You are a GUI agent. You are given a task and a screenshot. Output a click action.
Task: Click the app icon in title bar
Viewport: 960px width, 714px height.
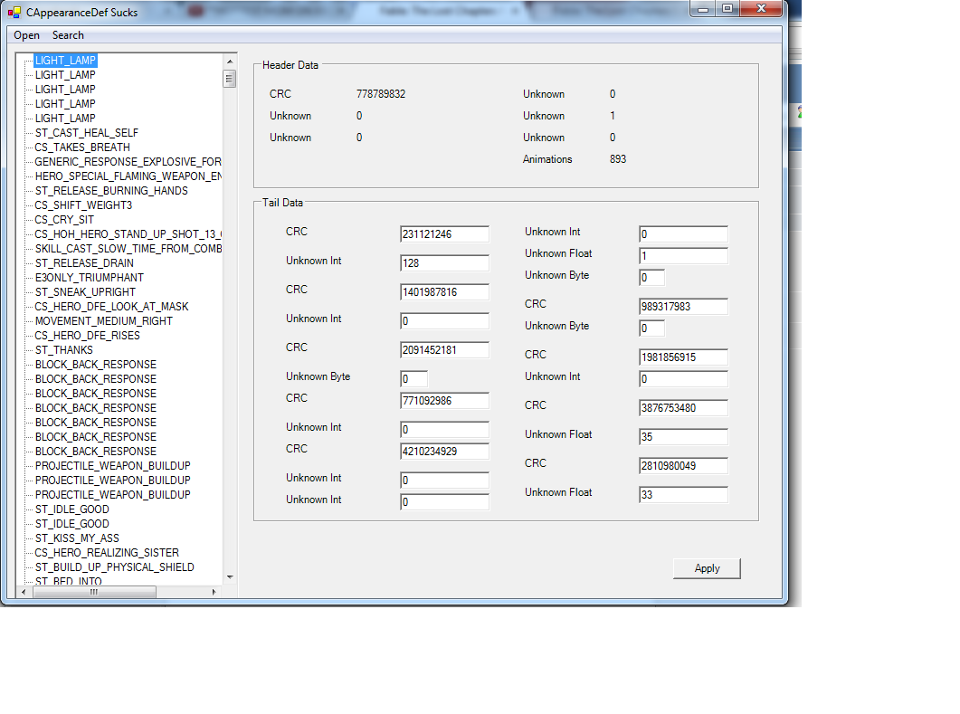coord(14,13)
